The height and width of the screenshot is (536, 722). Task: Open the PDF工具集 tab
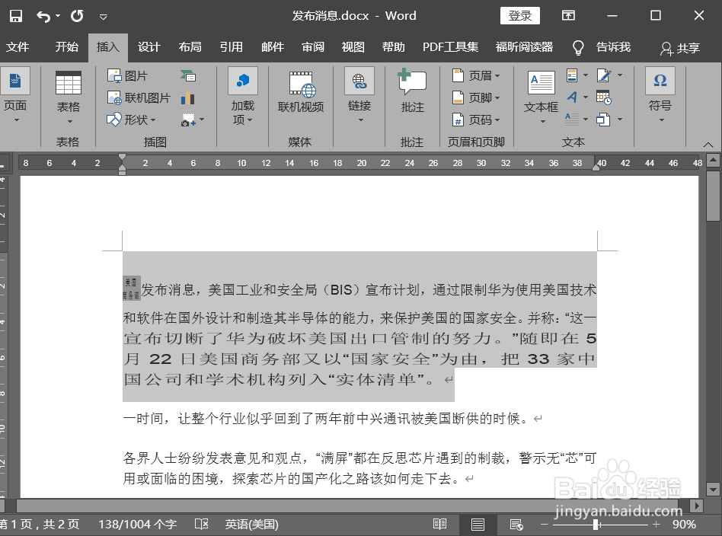point(450,47)
